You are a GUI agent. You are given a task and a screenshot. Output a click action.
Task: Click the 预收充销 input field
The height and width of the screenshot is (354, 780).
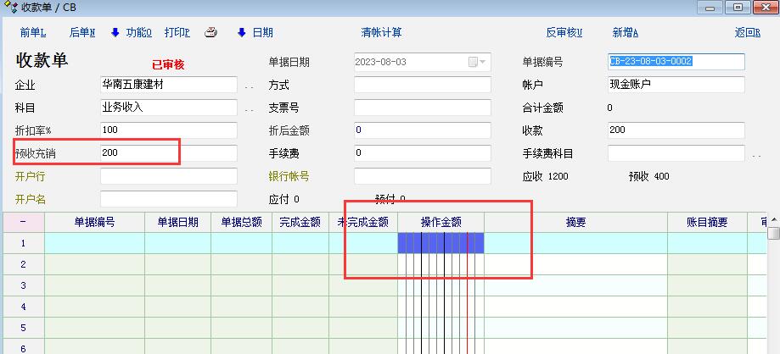click(168, 153)
